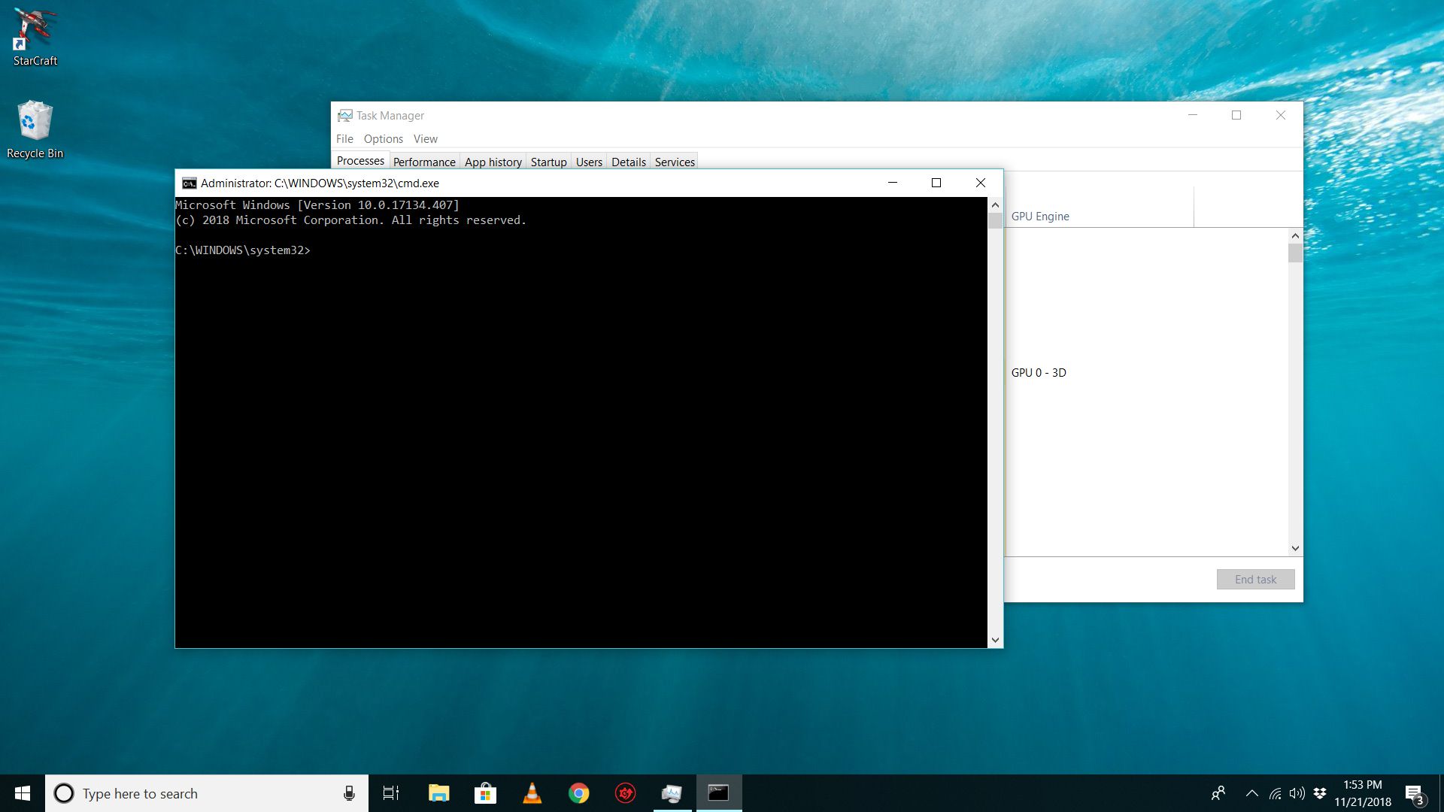Switch to the Performance tab
The image size is (1444, 812).
tap(424, 162)
